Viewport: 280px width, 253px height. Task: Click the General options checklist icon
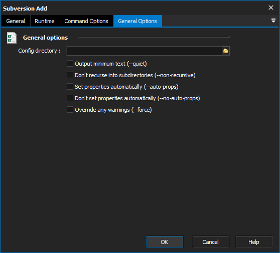pos(12,38)
